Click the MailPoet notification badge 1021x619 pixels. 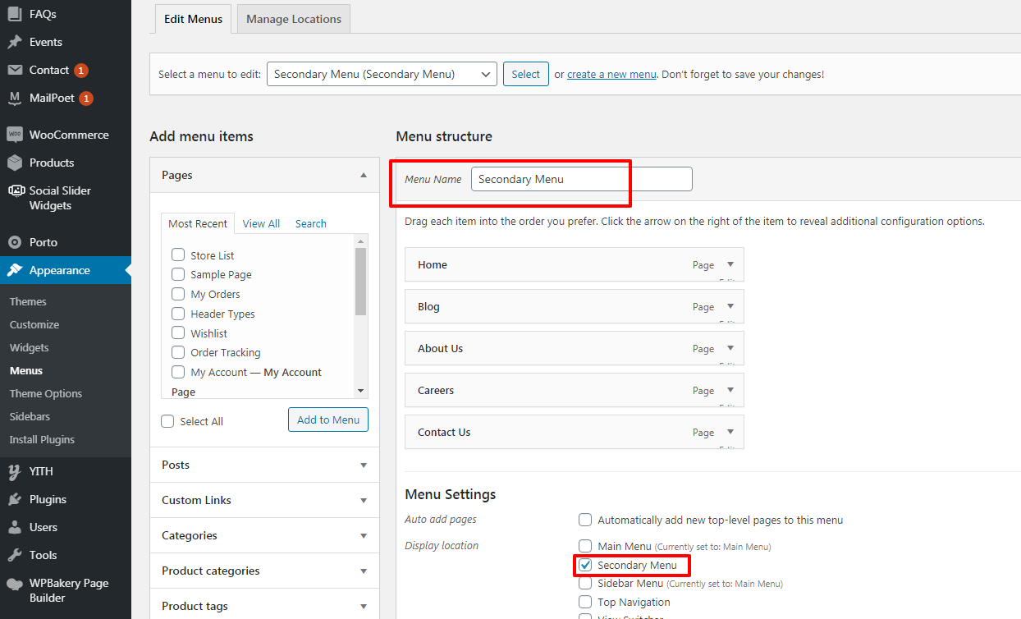click(86, 99)
